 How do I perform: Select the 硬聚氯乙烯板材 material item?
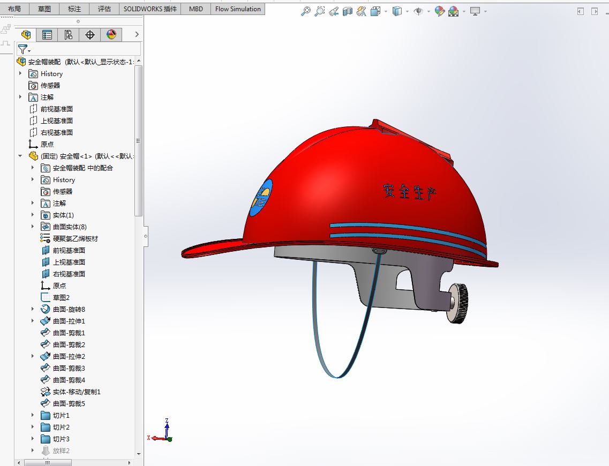tap(75, 239)
